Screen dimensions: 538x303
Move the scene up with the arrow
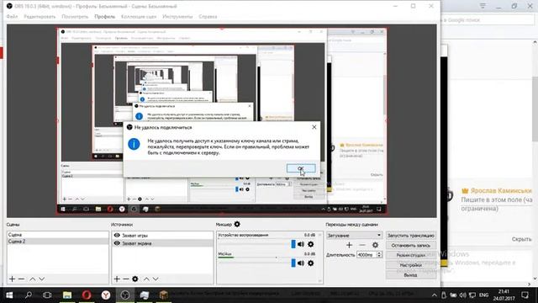(x=33, y=279)
